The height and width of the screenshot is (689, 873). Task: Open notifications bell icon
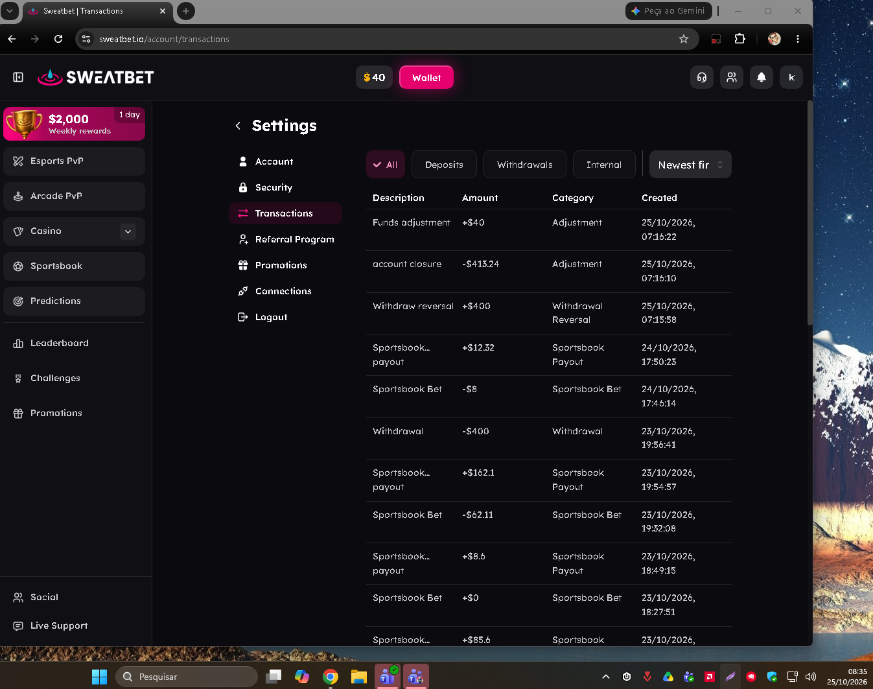[762, 77]
